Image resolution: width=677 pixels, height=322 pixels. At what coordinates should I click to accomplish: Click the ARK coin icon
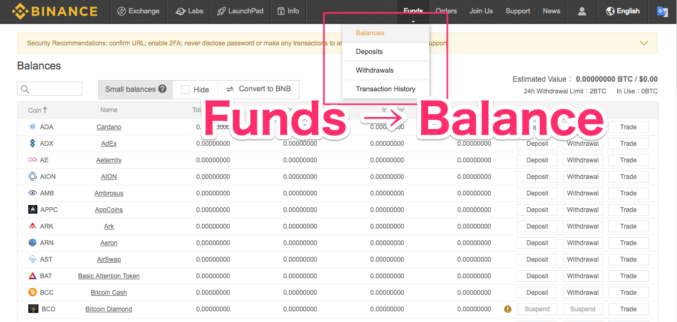tap(32, 226)
